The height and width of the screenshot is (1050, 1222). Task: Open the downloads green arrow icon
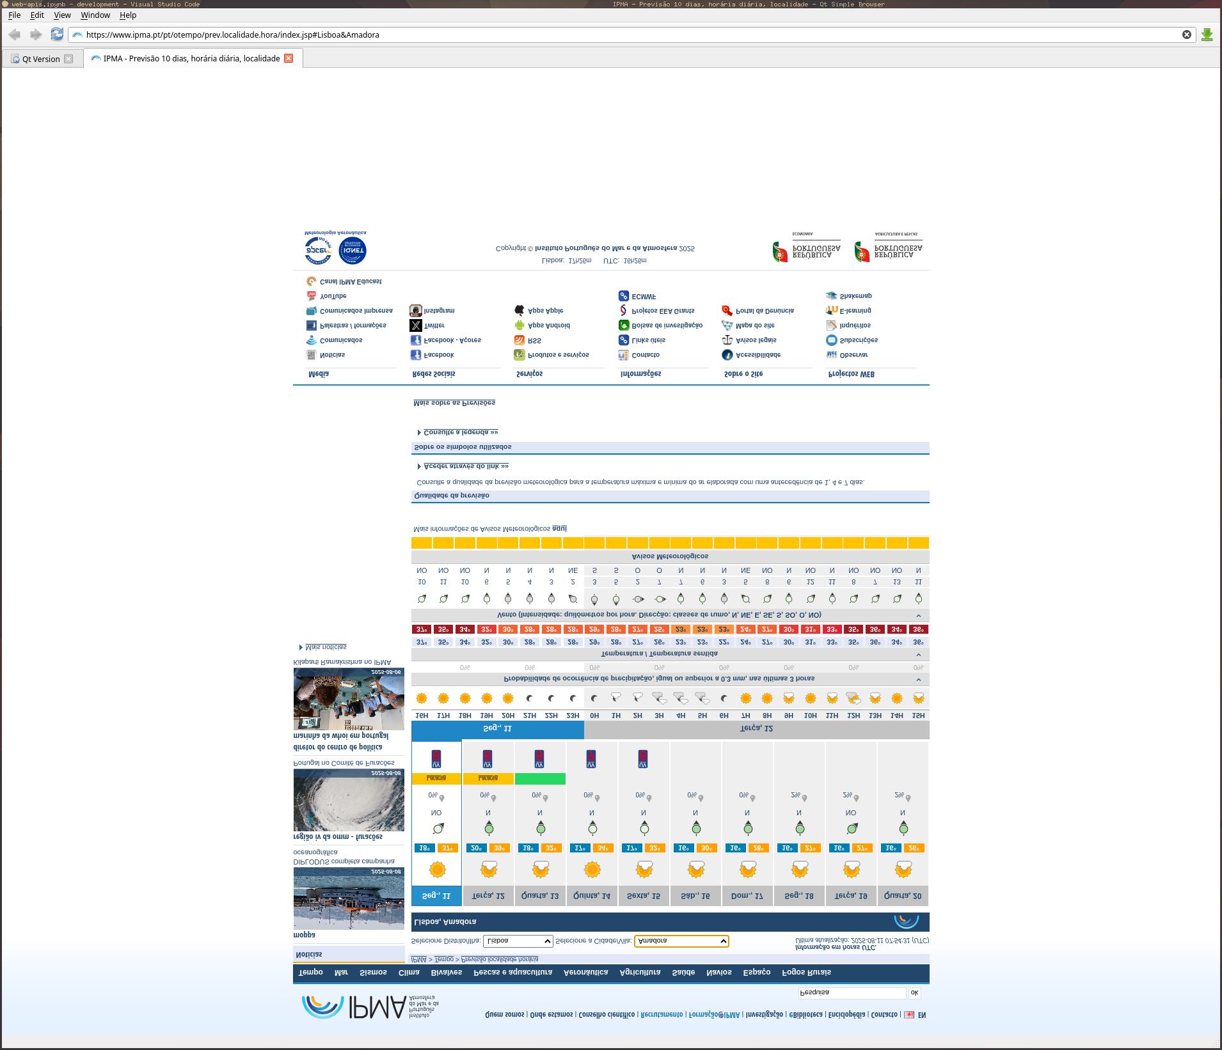click(1207, 35)
